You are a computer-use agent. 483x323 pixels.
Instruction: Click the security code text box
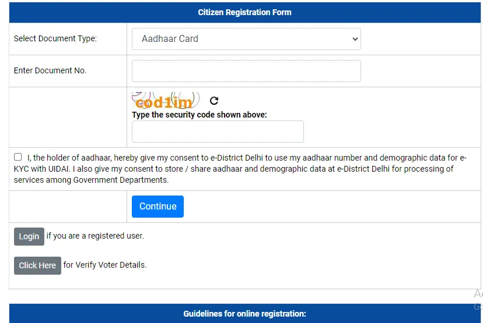coord(218,132)
